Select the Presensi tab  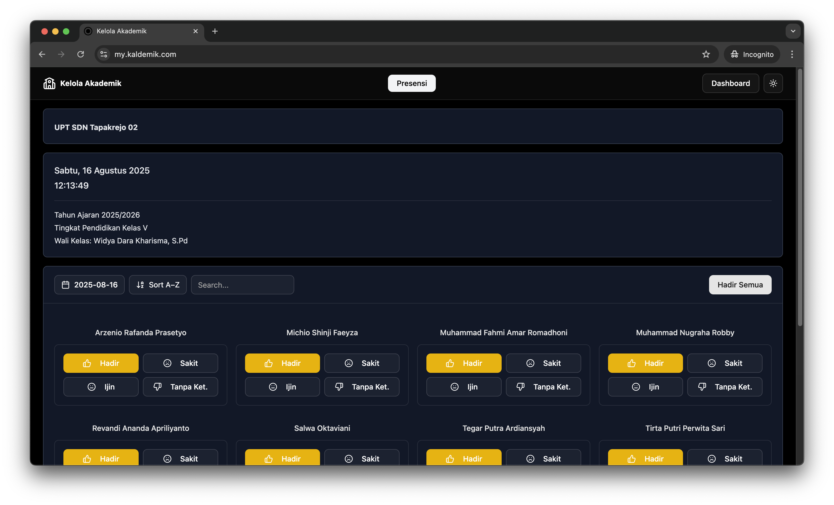pos(412,83)
